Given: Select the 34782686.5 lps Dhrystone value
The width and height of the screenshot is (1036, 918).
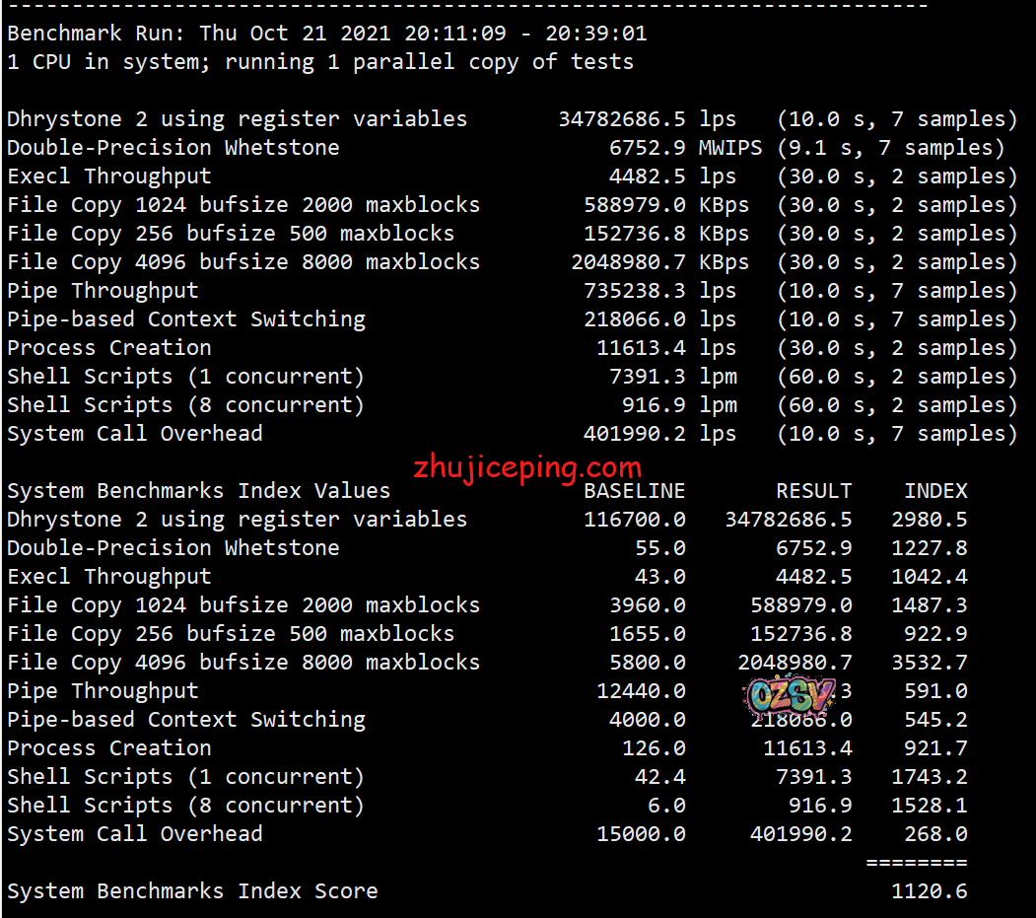Looking at the screenshot, I should click(621, 119).
